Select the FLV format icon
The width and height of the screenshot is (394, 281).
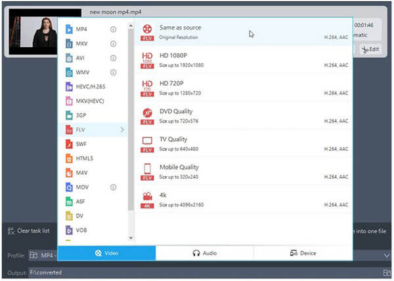(x=69, y=130)
